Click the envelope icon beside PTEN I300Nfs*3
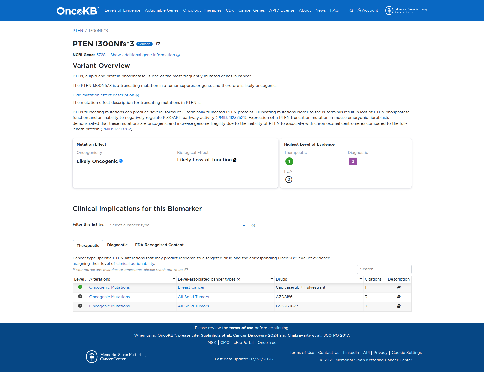 tap(158, 44)
